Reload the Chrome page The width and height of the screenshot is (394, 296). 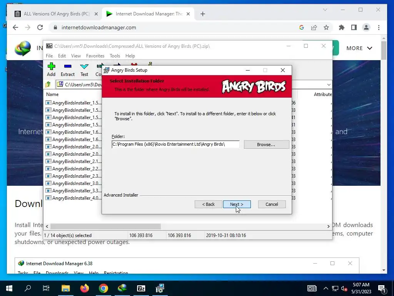coord(40,27)
